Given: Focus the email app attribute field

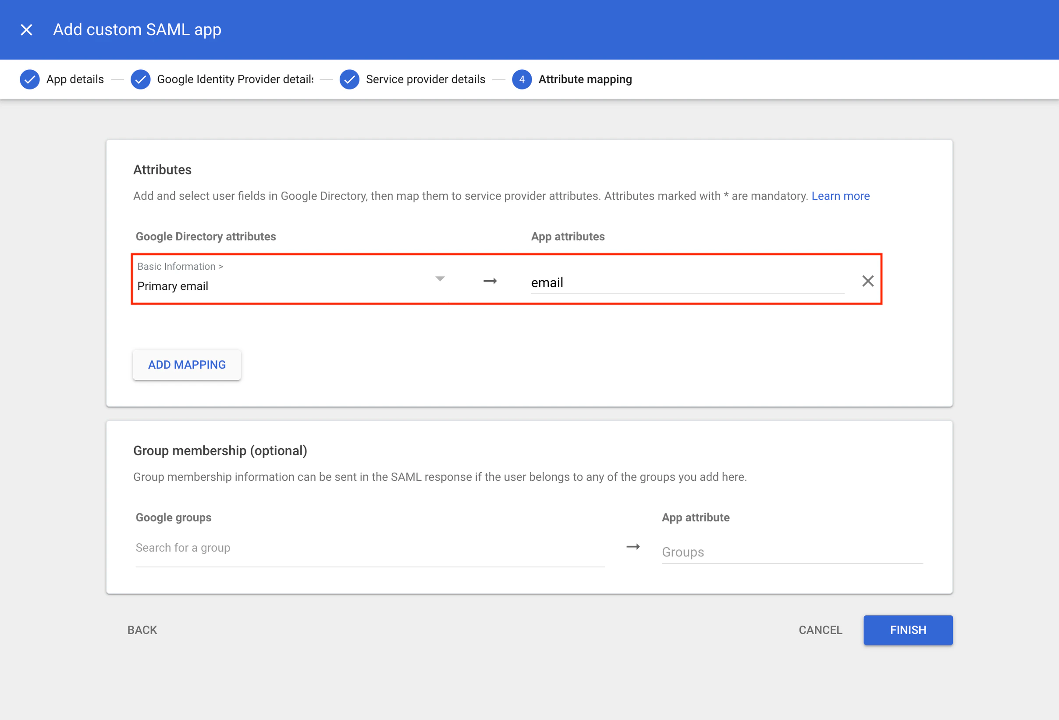Looking at the screenshot, I should 687,283.
